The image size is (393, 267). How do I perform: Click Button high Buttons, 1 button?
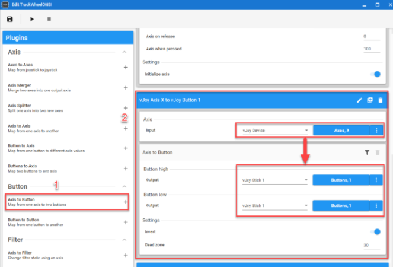pos(341,180)
